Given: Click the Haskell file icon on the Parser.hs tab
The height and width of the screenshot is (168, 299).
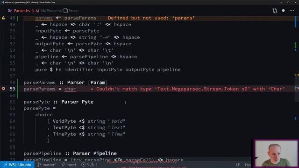Looking at the screenshot, I should [10, 11].
